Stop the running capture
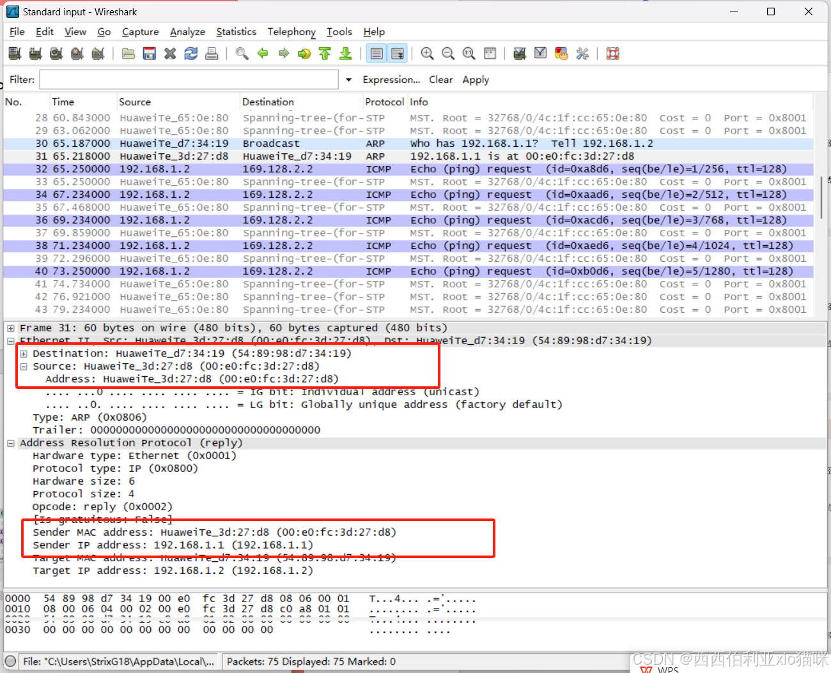 (77, 54)
